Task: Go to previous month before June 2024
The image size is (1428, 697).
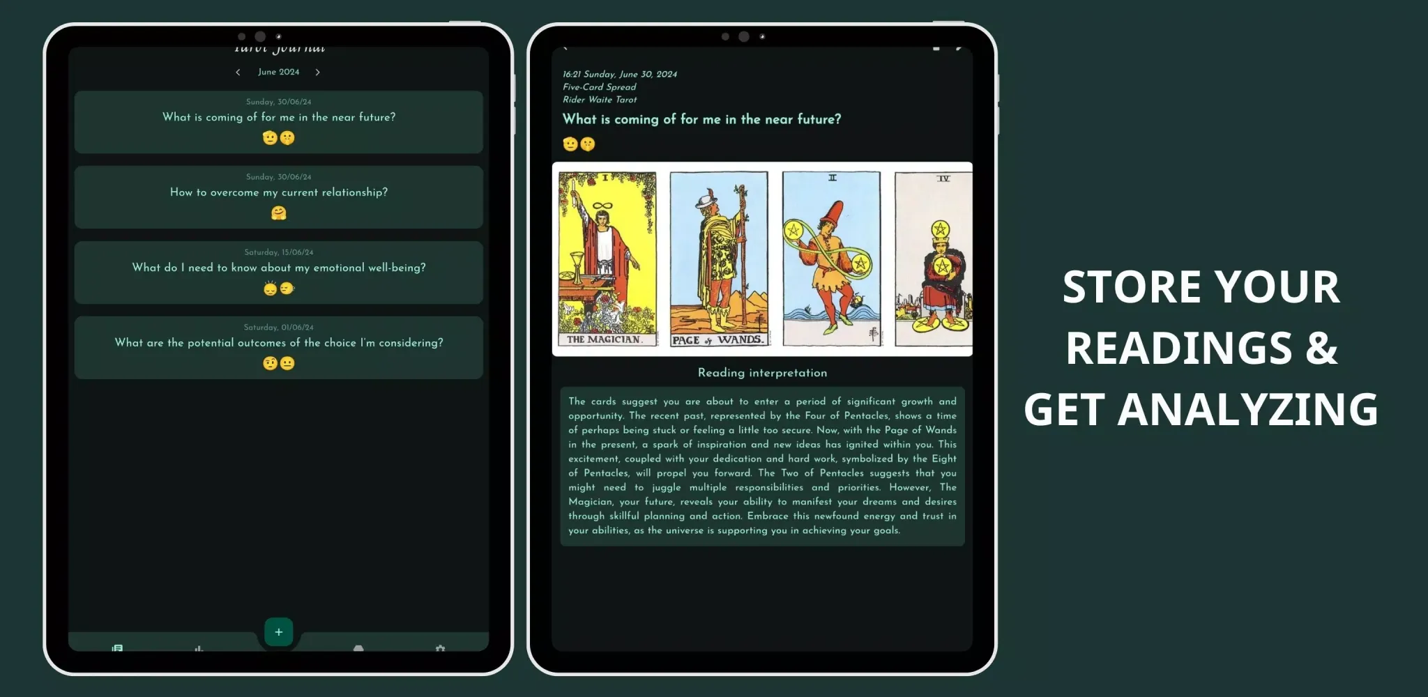Action: (238, 72)
